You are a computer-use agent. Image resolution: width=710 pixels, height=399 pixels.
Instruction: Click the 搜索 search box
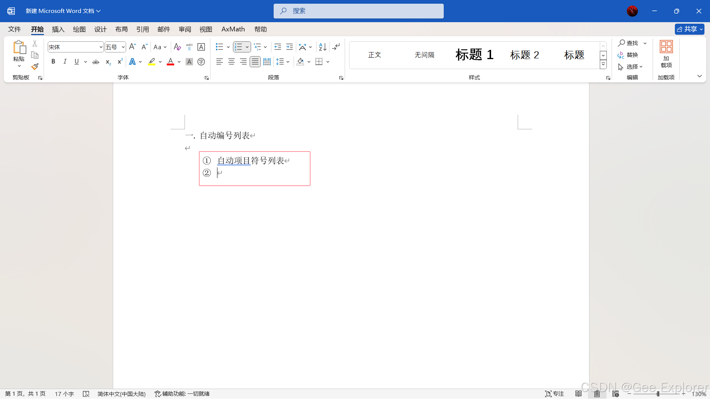point(358,11)
